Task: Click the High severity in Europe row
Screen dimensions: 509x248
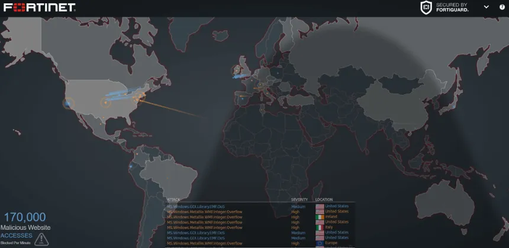Action: [295, 243]
